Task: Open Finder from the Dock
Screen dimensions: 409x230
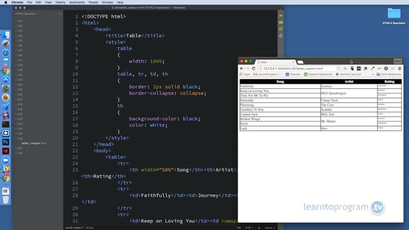Action: 6,35
